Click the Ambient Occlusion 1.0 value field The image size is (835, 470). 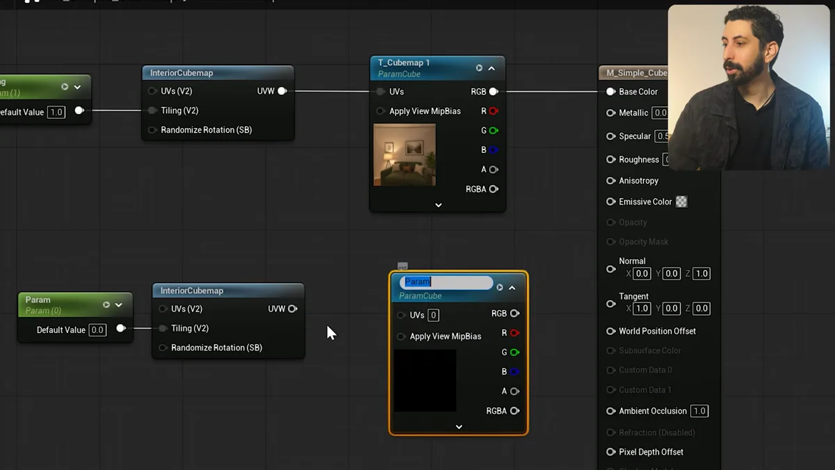click(700, 411)
